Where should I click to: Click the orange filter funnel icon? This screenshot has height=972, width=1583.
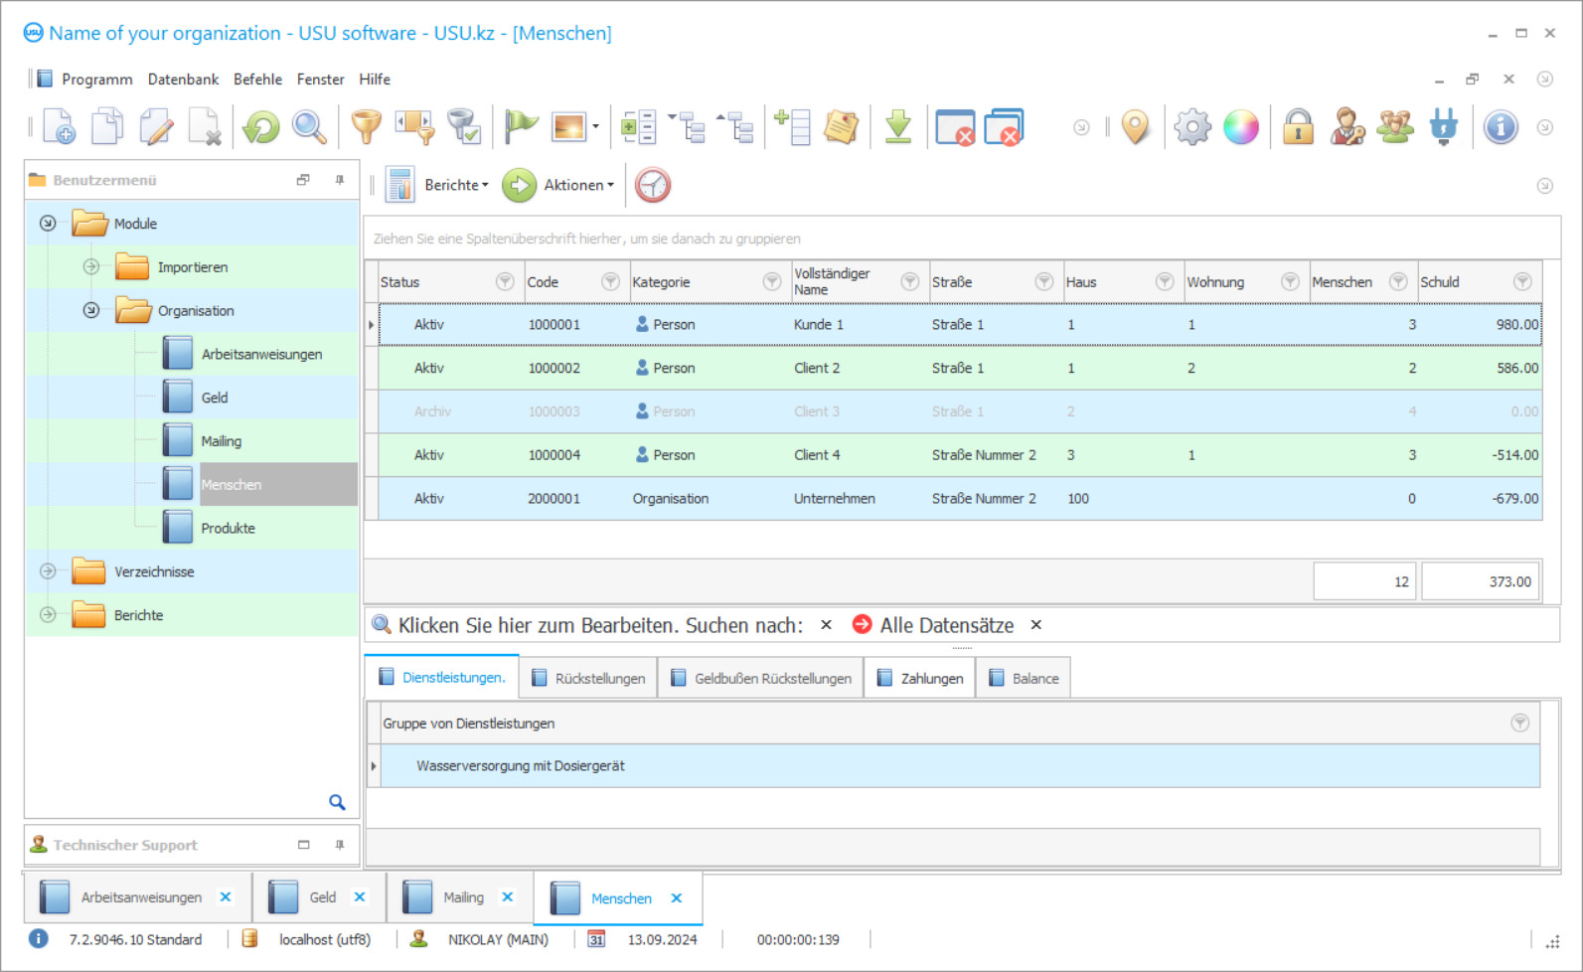[366, 127]
